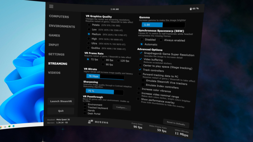The width and height of the screenshot is (253, 142).
Task: Set Synchronous Spacewarp to Always enabled
Action: point(161,40)
